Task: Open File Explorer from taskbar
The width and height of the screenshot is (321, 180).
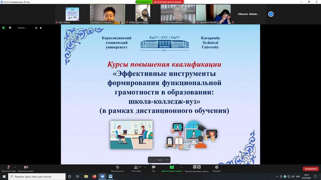Action: tap(86, 176)
